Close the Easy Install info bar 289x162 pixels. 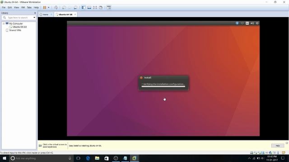pos(287,143)
